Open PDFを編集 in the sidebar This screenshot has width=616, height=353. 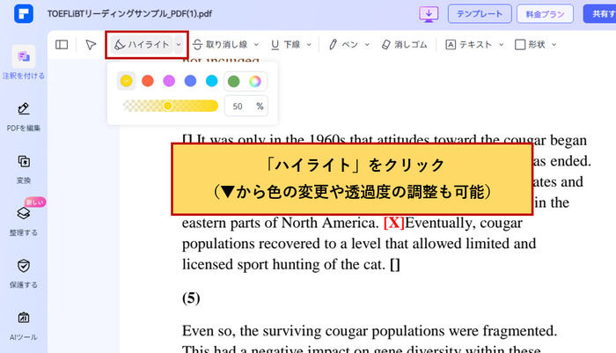tap(25, 115)
